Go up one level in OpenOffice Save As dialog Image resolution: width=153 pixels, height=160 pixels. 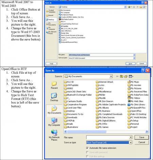[x=121, y=76]
